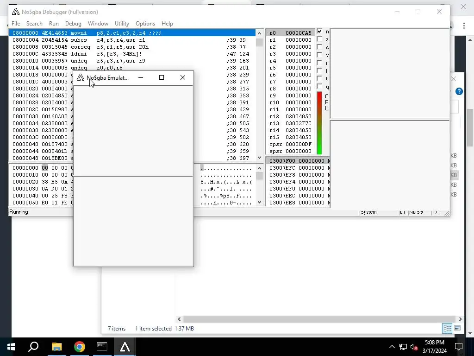The image size is (474, 356).
Task: Select the r0 register value 00000CA5
Action: pos(299,33)
